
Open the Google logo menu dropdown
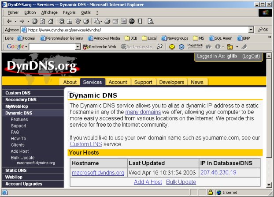(17, 47)
